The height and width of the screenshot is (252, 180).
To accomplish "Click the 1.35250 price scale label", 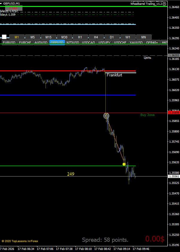I will click(174, 235).
